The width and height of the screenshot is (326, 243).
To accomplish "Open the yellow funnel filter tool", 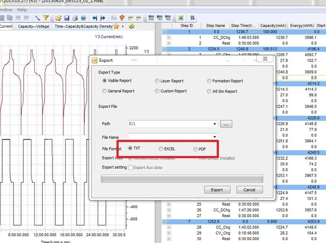I will coord(46,18).
